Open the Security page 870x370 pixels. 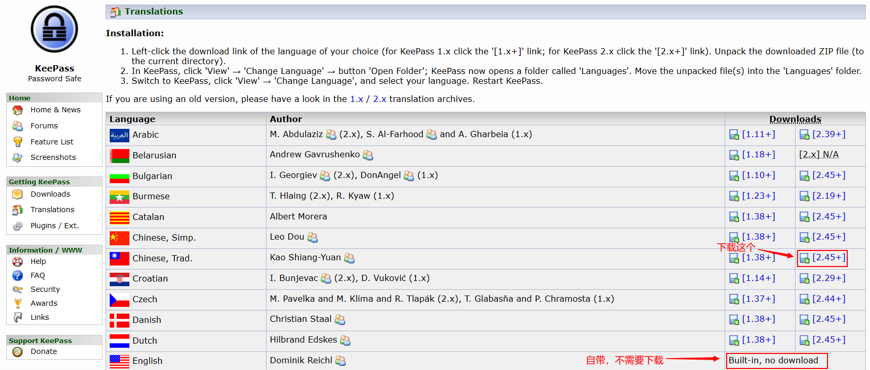(45, 289)
